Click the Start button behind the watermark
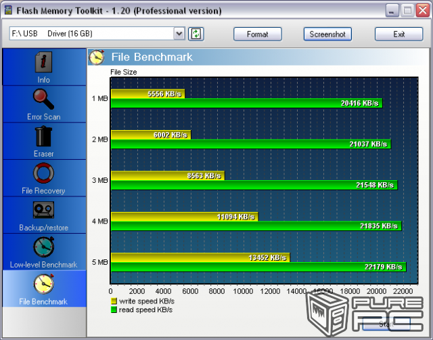This screenshot has height=340, width=433. click(x=386, y=324)
